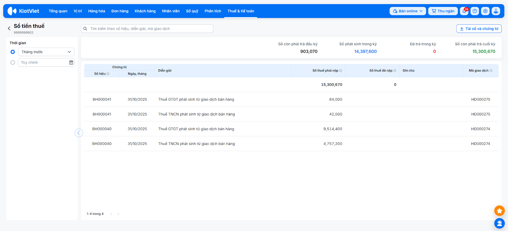Open the Hàng hóa menu
This screenshot has height=231, width=508.
[97, 11]
